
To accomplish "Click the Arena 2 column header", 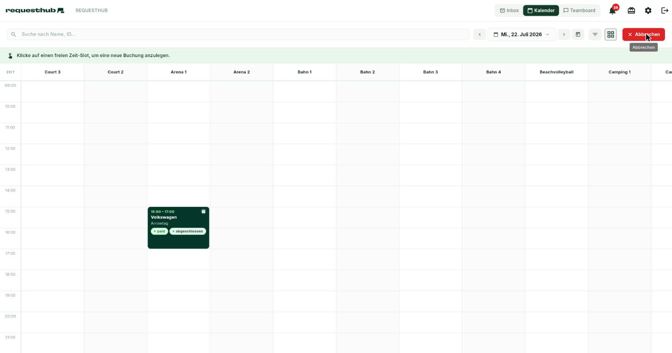I will point(242,72).
